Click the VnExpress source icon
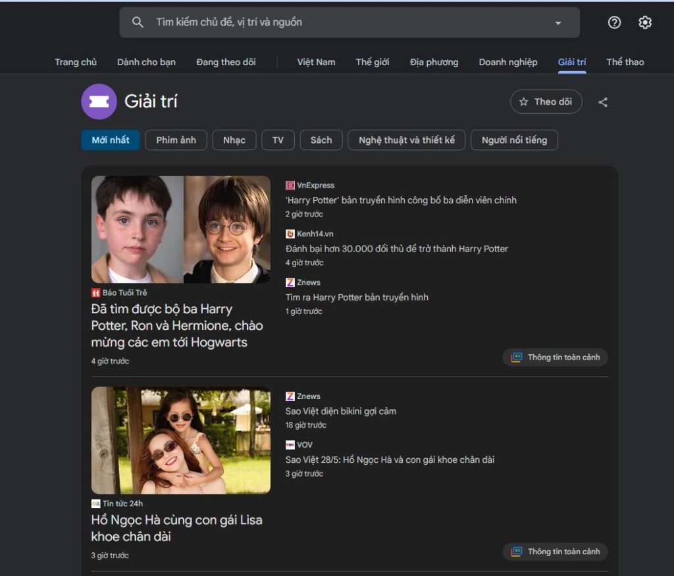The width and height of the screenshot is (674, 576). click(290, 186)
